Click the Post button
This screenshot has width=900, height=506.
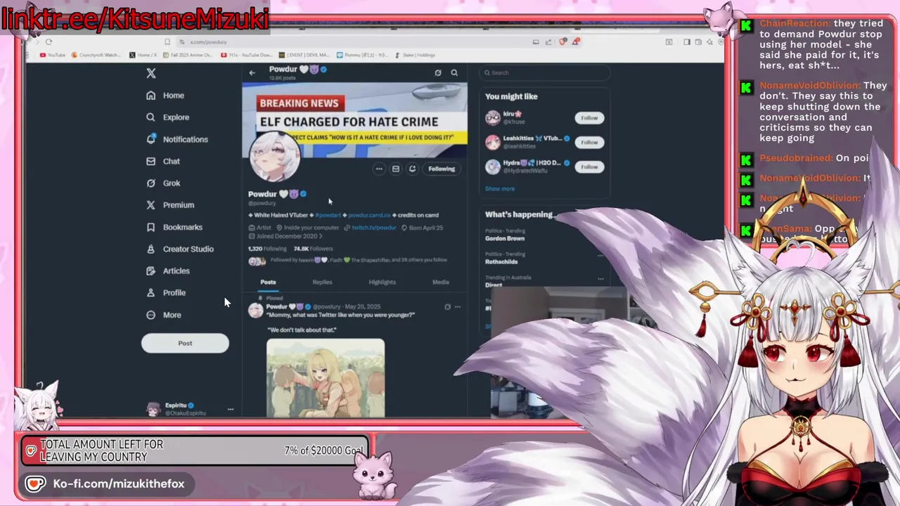click(x=185, y=343)
